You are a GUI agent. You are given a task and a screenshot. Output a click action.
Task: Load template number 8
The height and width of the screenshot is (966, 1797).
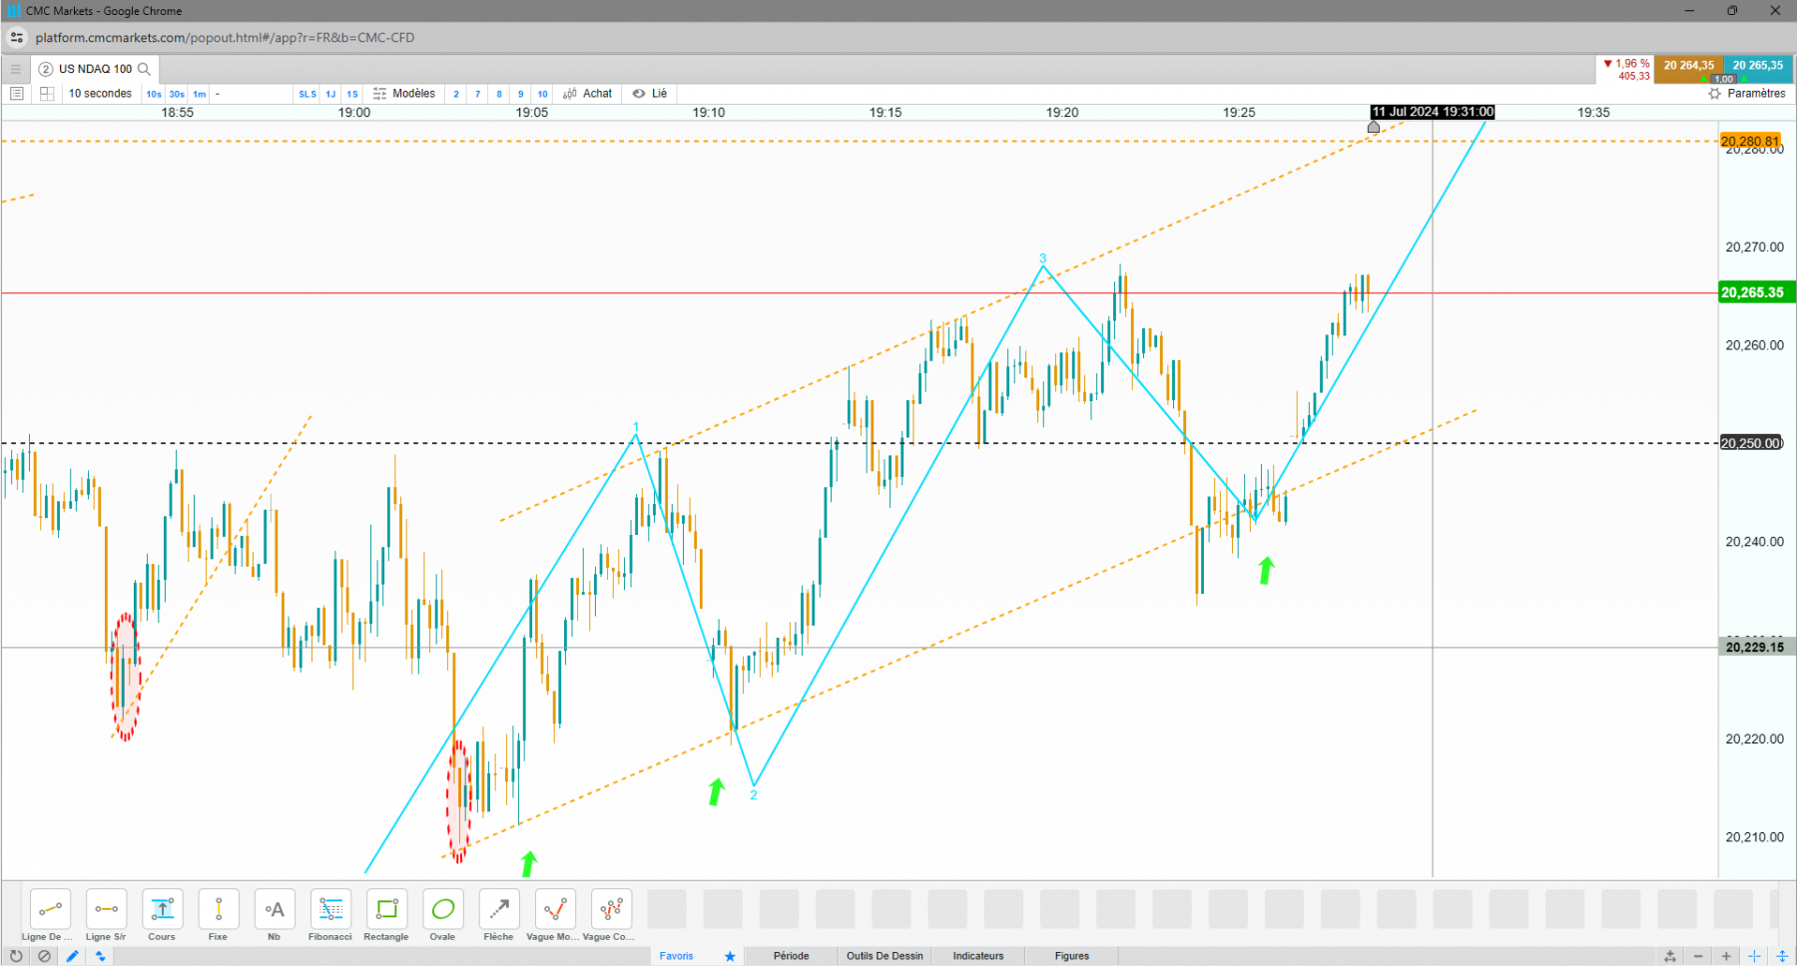pos(499,94)
